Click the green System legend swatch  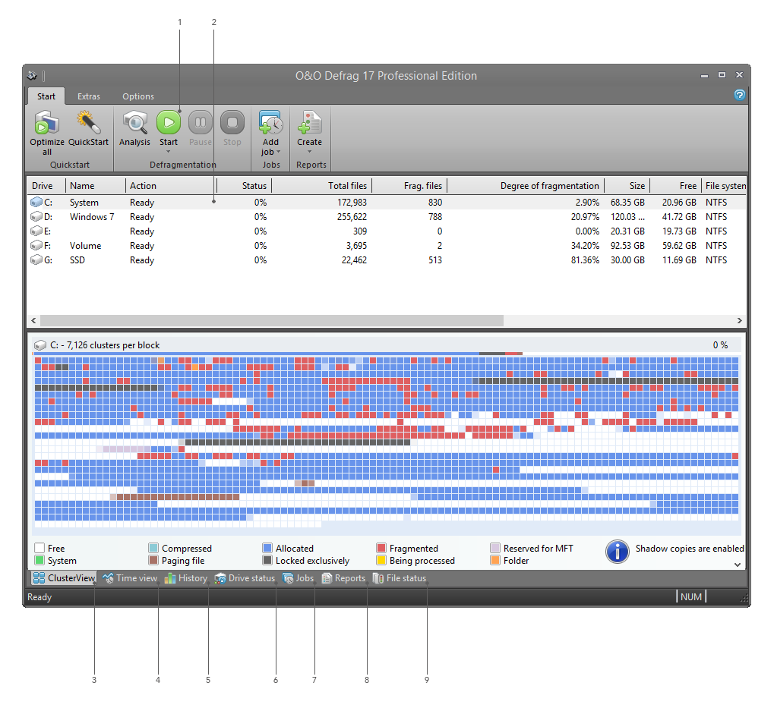pos(39,560)
